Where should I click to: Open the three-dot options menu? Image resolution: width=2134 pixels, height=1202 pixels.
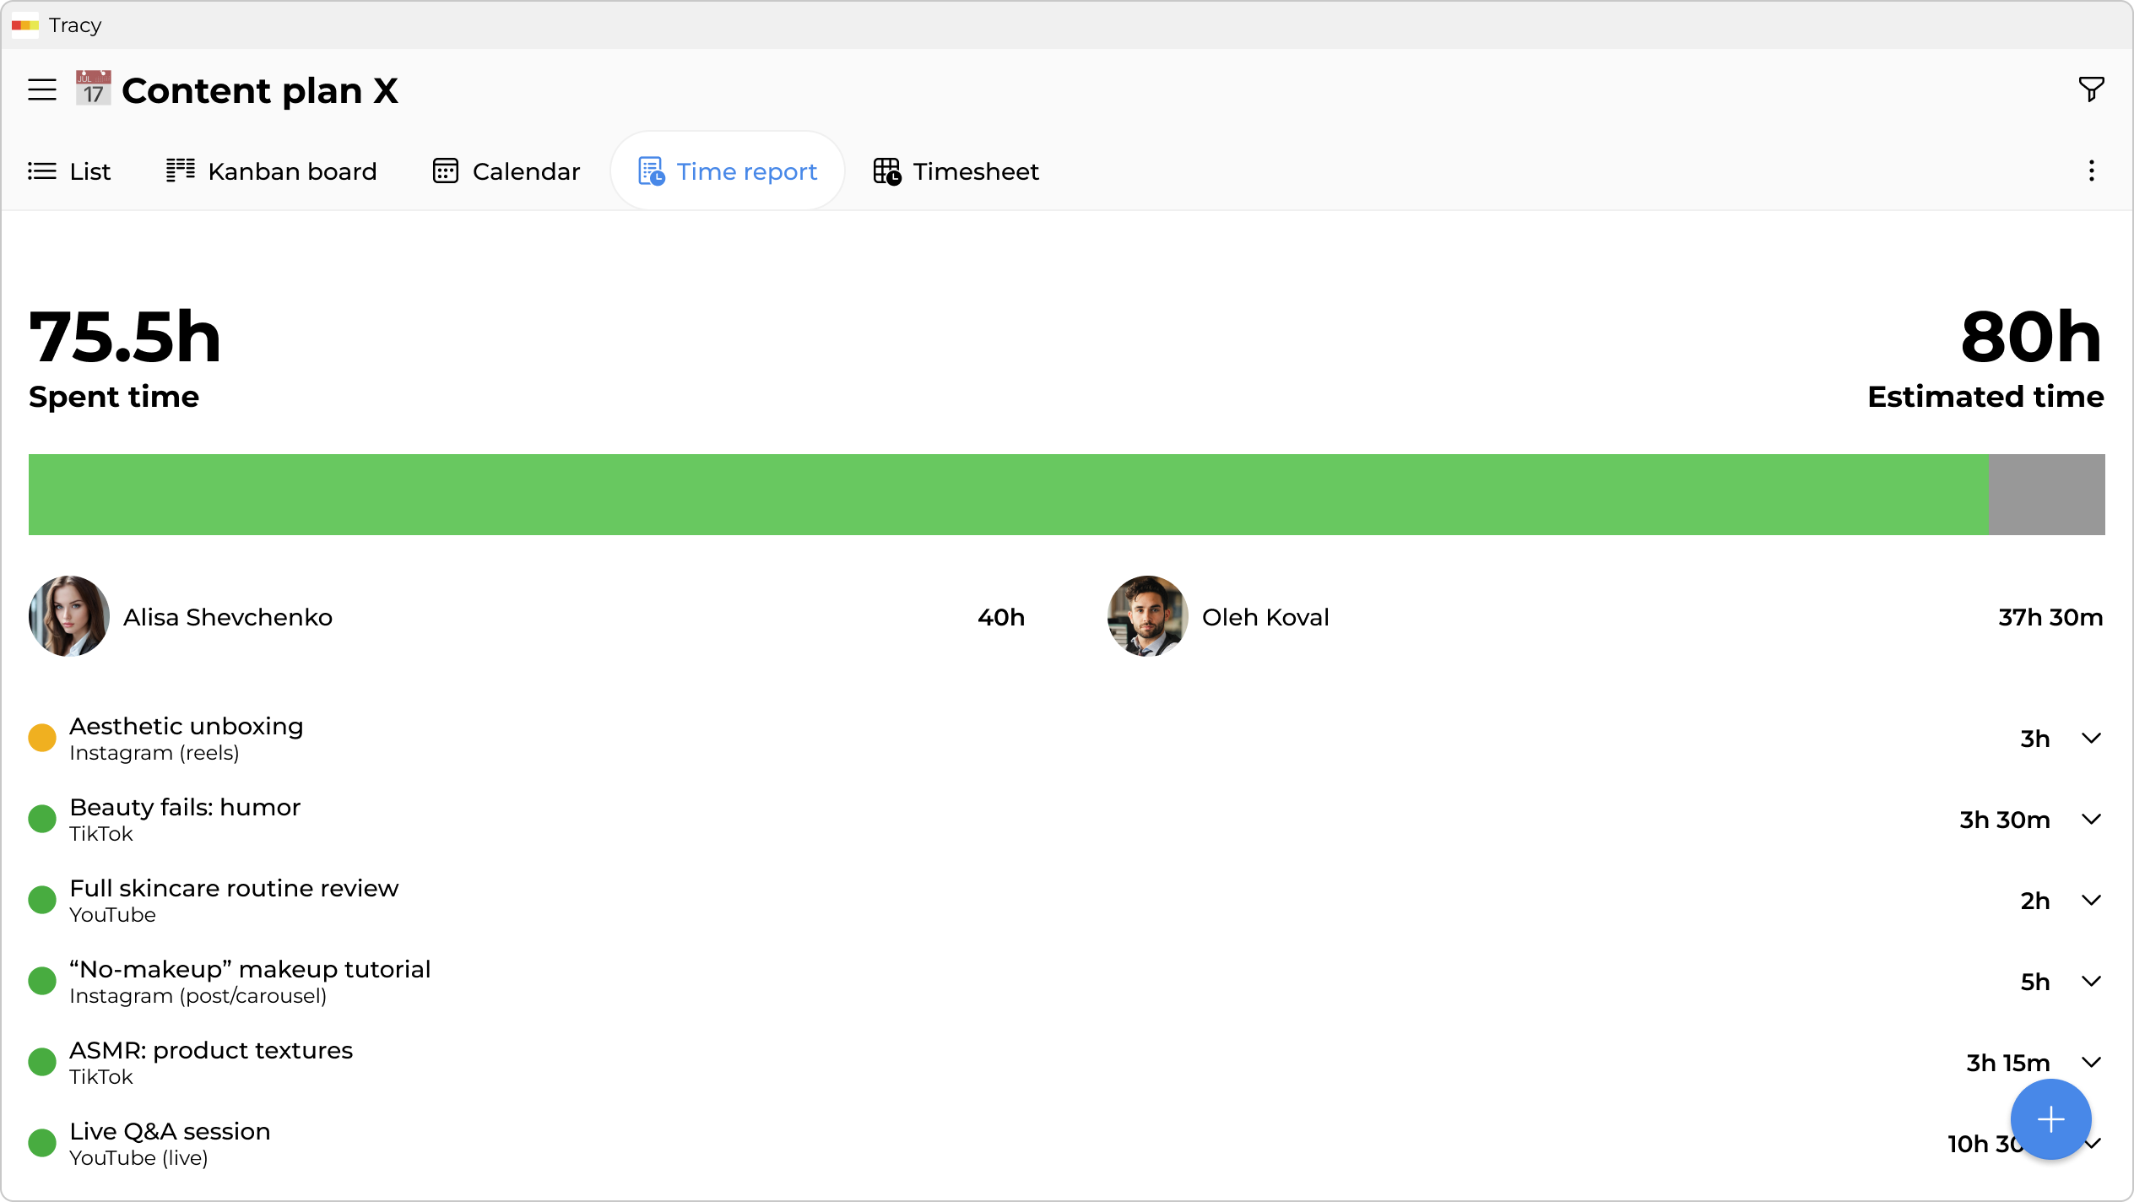tap(2091, 171)
